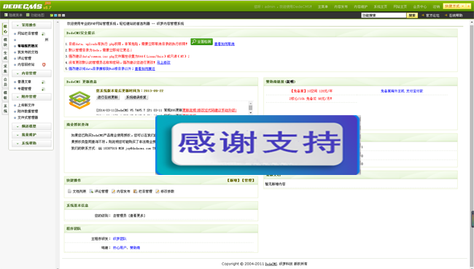Click the DedeCMS layered update logo

coord(79,100)
